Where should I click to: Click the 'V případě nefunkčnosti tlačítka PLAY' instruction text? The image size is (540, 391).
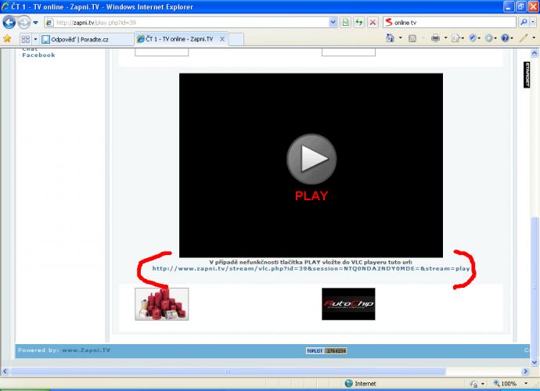pos(311,262)
